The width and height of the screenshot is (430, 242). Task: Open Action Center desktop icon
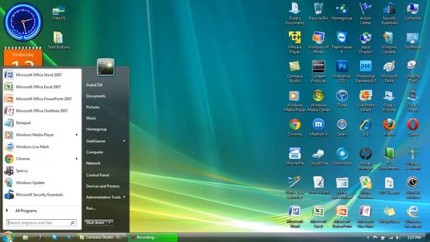pyautogui.click(x=365, y=13)
